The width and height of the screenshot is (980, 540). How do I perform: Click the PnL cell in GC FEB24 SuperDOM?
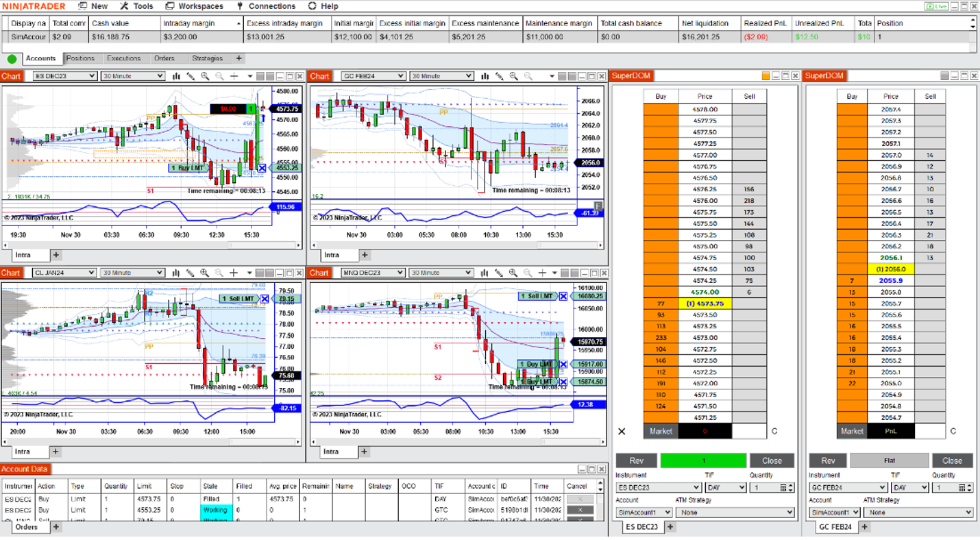click(x=891, y=431)
